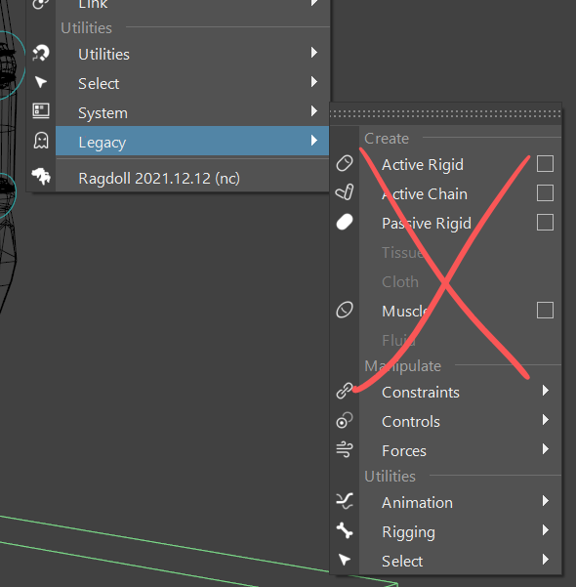Screen dimensions: 576x587
Task: Open the Active Rigid option box
Action: 545,164
